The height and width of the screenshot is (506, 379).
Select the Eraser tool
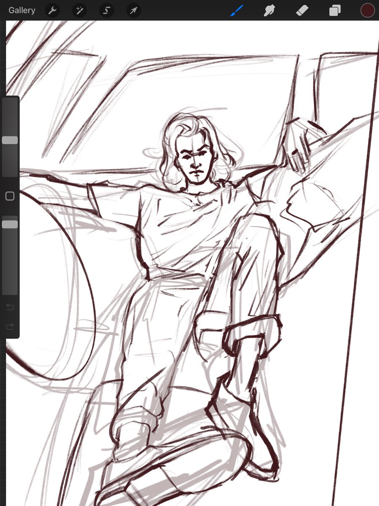[302, 11]
